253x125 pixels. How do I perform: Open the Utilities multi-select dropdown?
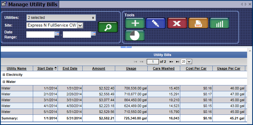[61, 18]
